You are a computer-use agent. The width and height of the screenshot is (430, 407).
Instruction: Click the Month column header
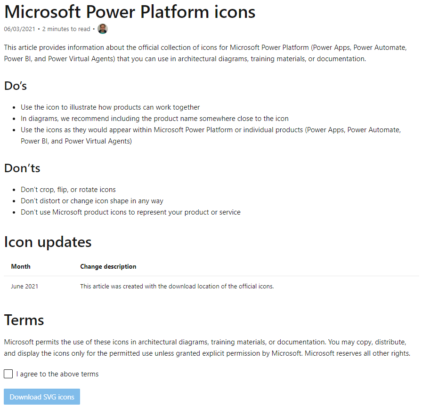pyautogui.click(x=21, y=266)
